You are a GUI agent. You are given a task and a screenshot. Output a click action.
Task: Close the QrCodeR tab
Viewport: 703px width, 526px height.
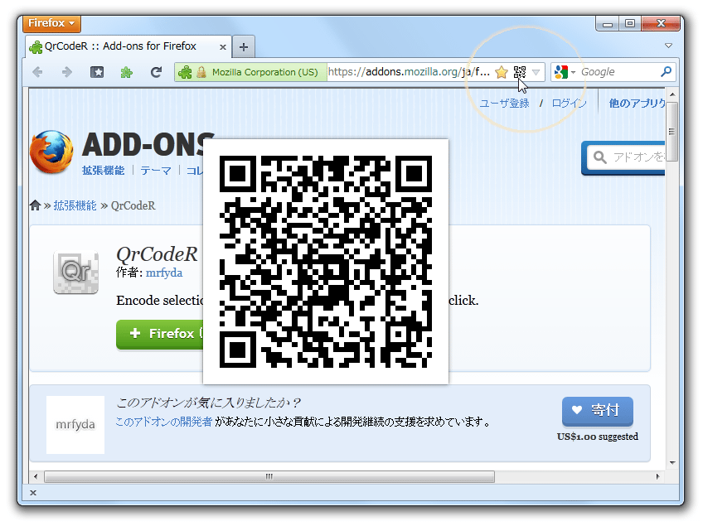tap(223, 46)
